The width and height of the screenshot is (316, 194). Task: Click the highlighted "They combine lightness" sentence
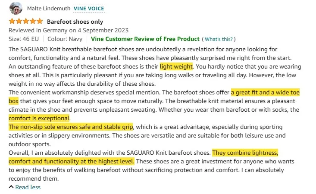245,153
